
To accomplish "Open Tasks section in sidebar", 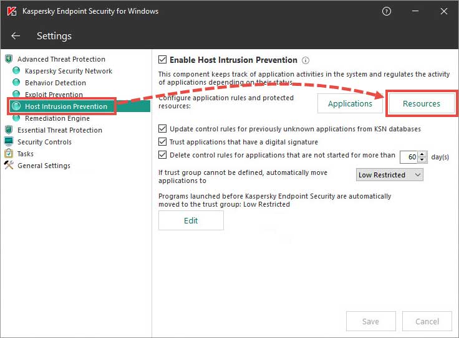I will [x=26, y=154].
